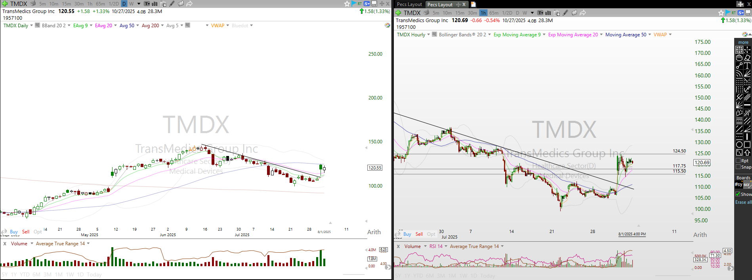Select the rectangle drawing tool
Viewport: 752px width, 280px height.
[747, 145]
